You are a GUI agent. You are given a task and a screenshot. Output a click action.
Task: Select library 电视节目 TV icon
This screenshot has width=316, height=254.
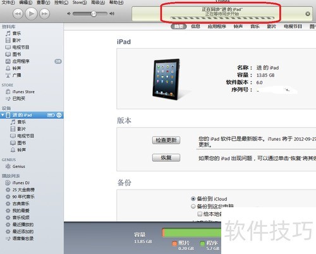pyautogui.click(x=8, y=47)
